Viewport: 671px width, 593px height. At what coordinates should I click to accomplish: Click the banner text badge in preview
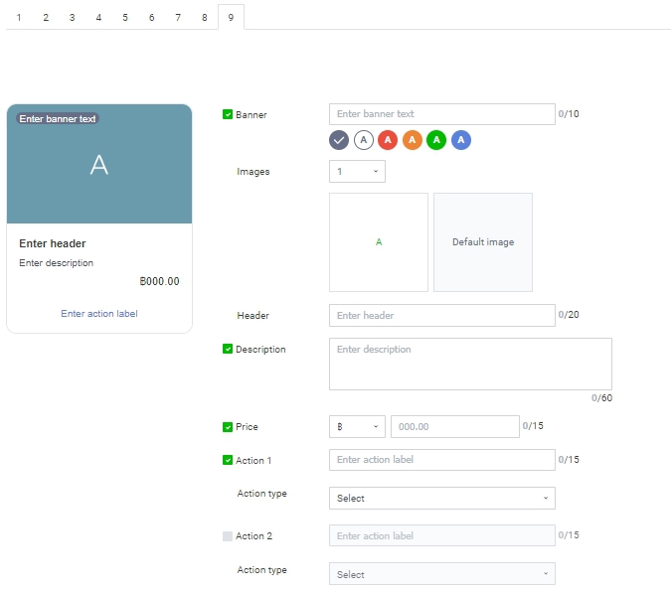[58, 119]
